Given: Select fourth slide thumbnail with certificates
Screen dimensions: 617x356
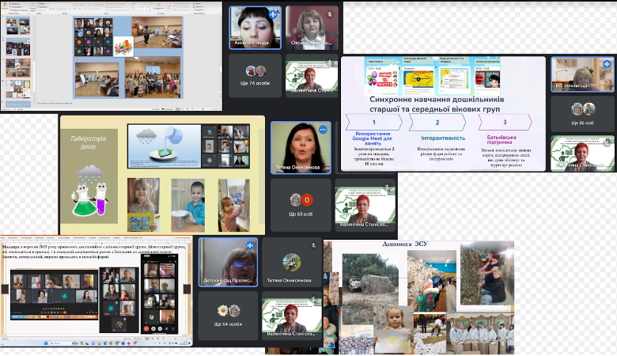Looking at the screenshot, I should click(17, 89).
